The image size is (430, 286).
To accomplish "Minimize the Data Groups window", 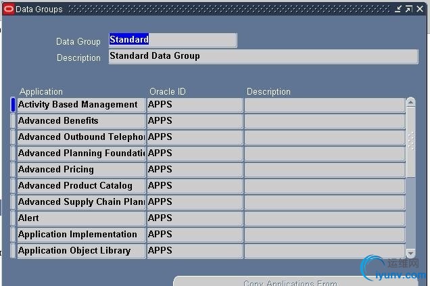I will [x=398, y=9].
